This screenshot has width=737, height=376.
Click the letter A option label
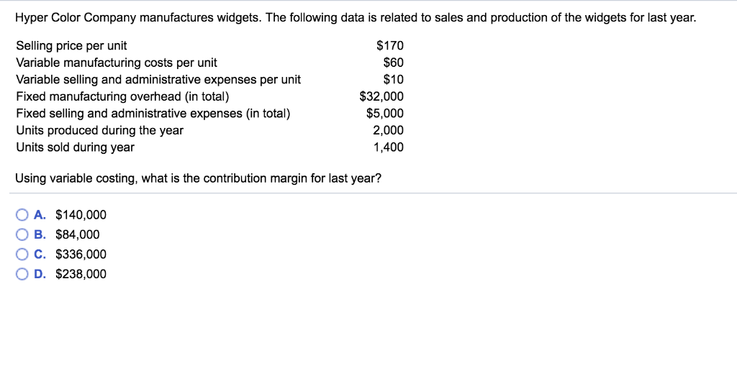point(40,215)
